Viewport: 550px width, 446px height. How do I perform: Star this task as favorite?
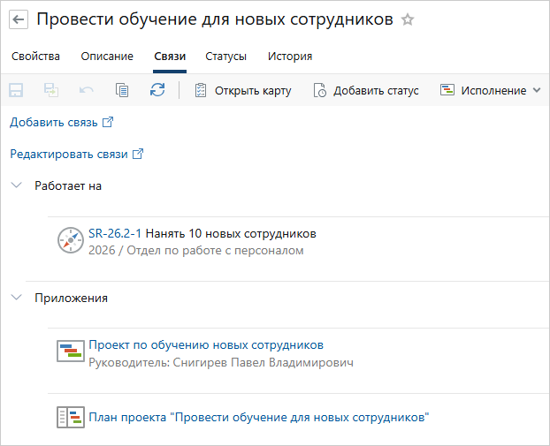point(408,19)
